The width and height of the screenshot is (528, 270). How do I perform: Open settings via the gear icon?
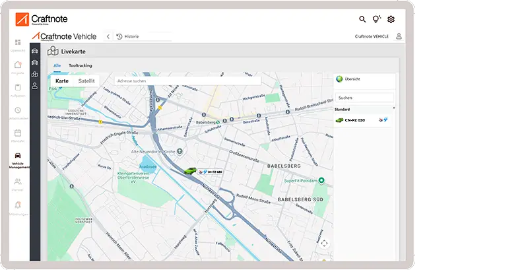point(391,20)
